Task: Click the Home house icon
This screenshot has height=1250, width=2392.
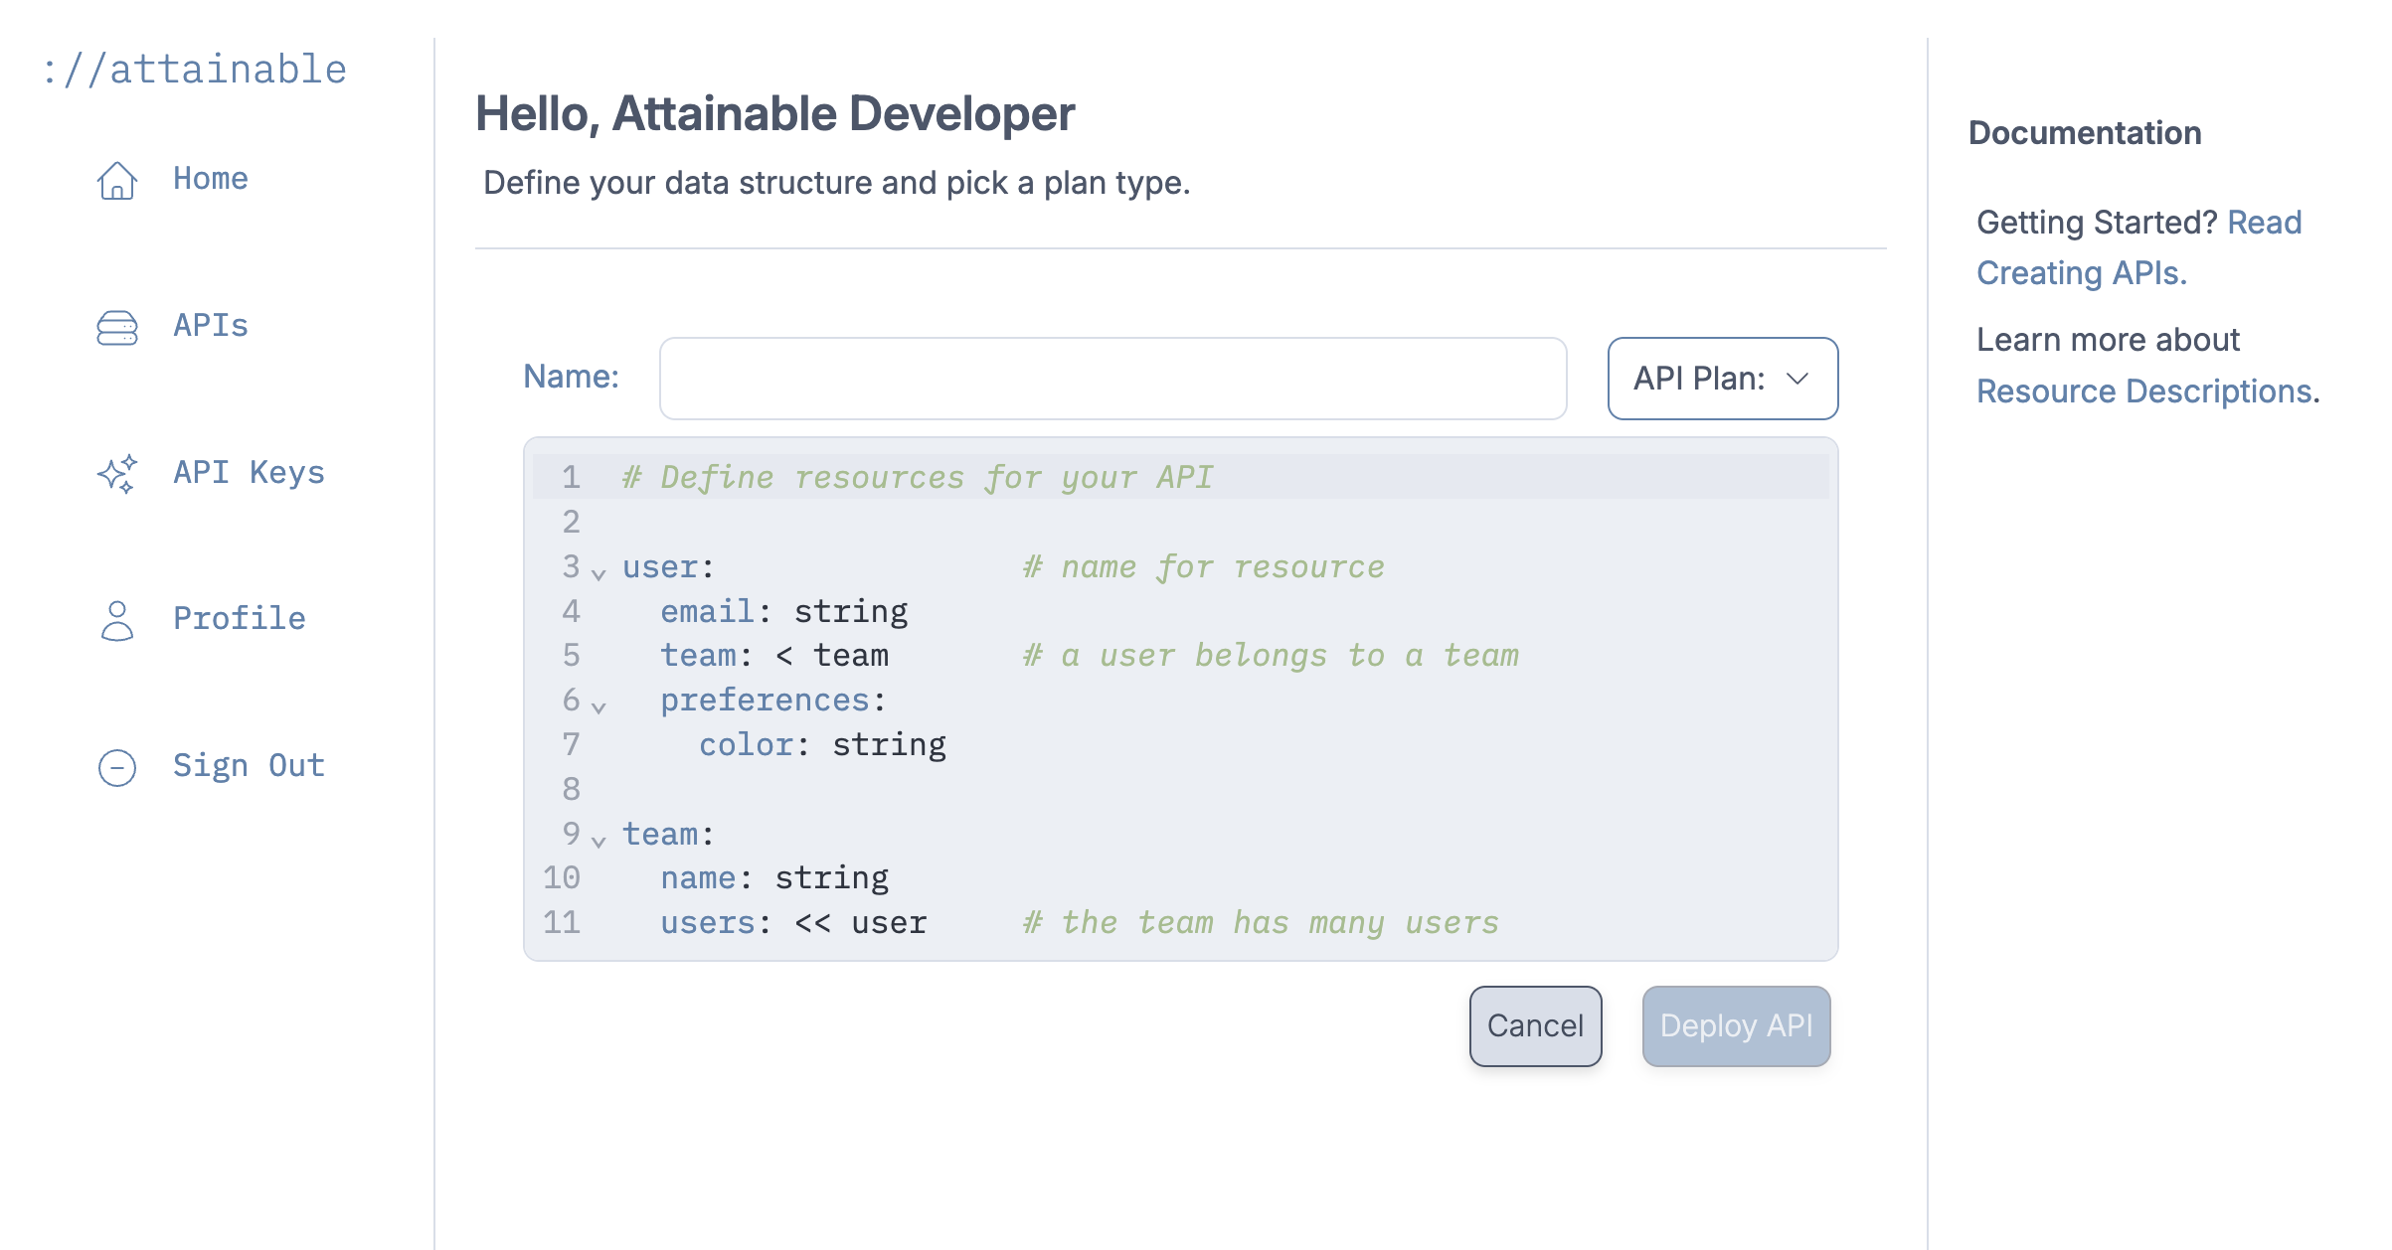Action: pos(117,180)
